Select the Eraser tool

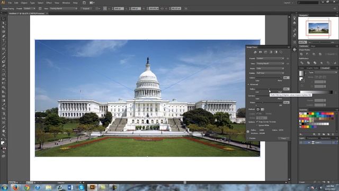tap(4, 66)
